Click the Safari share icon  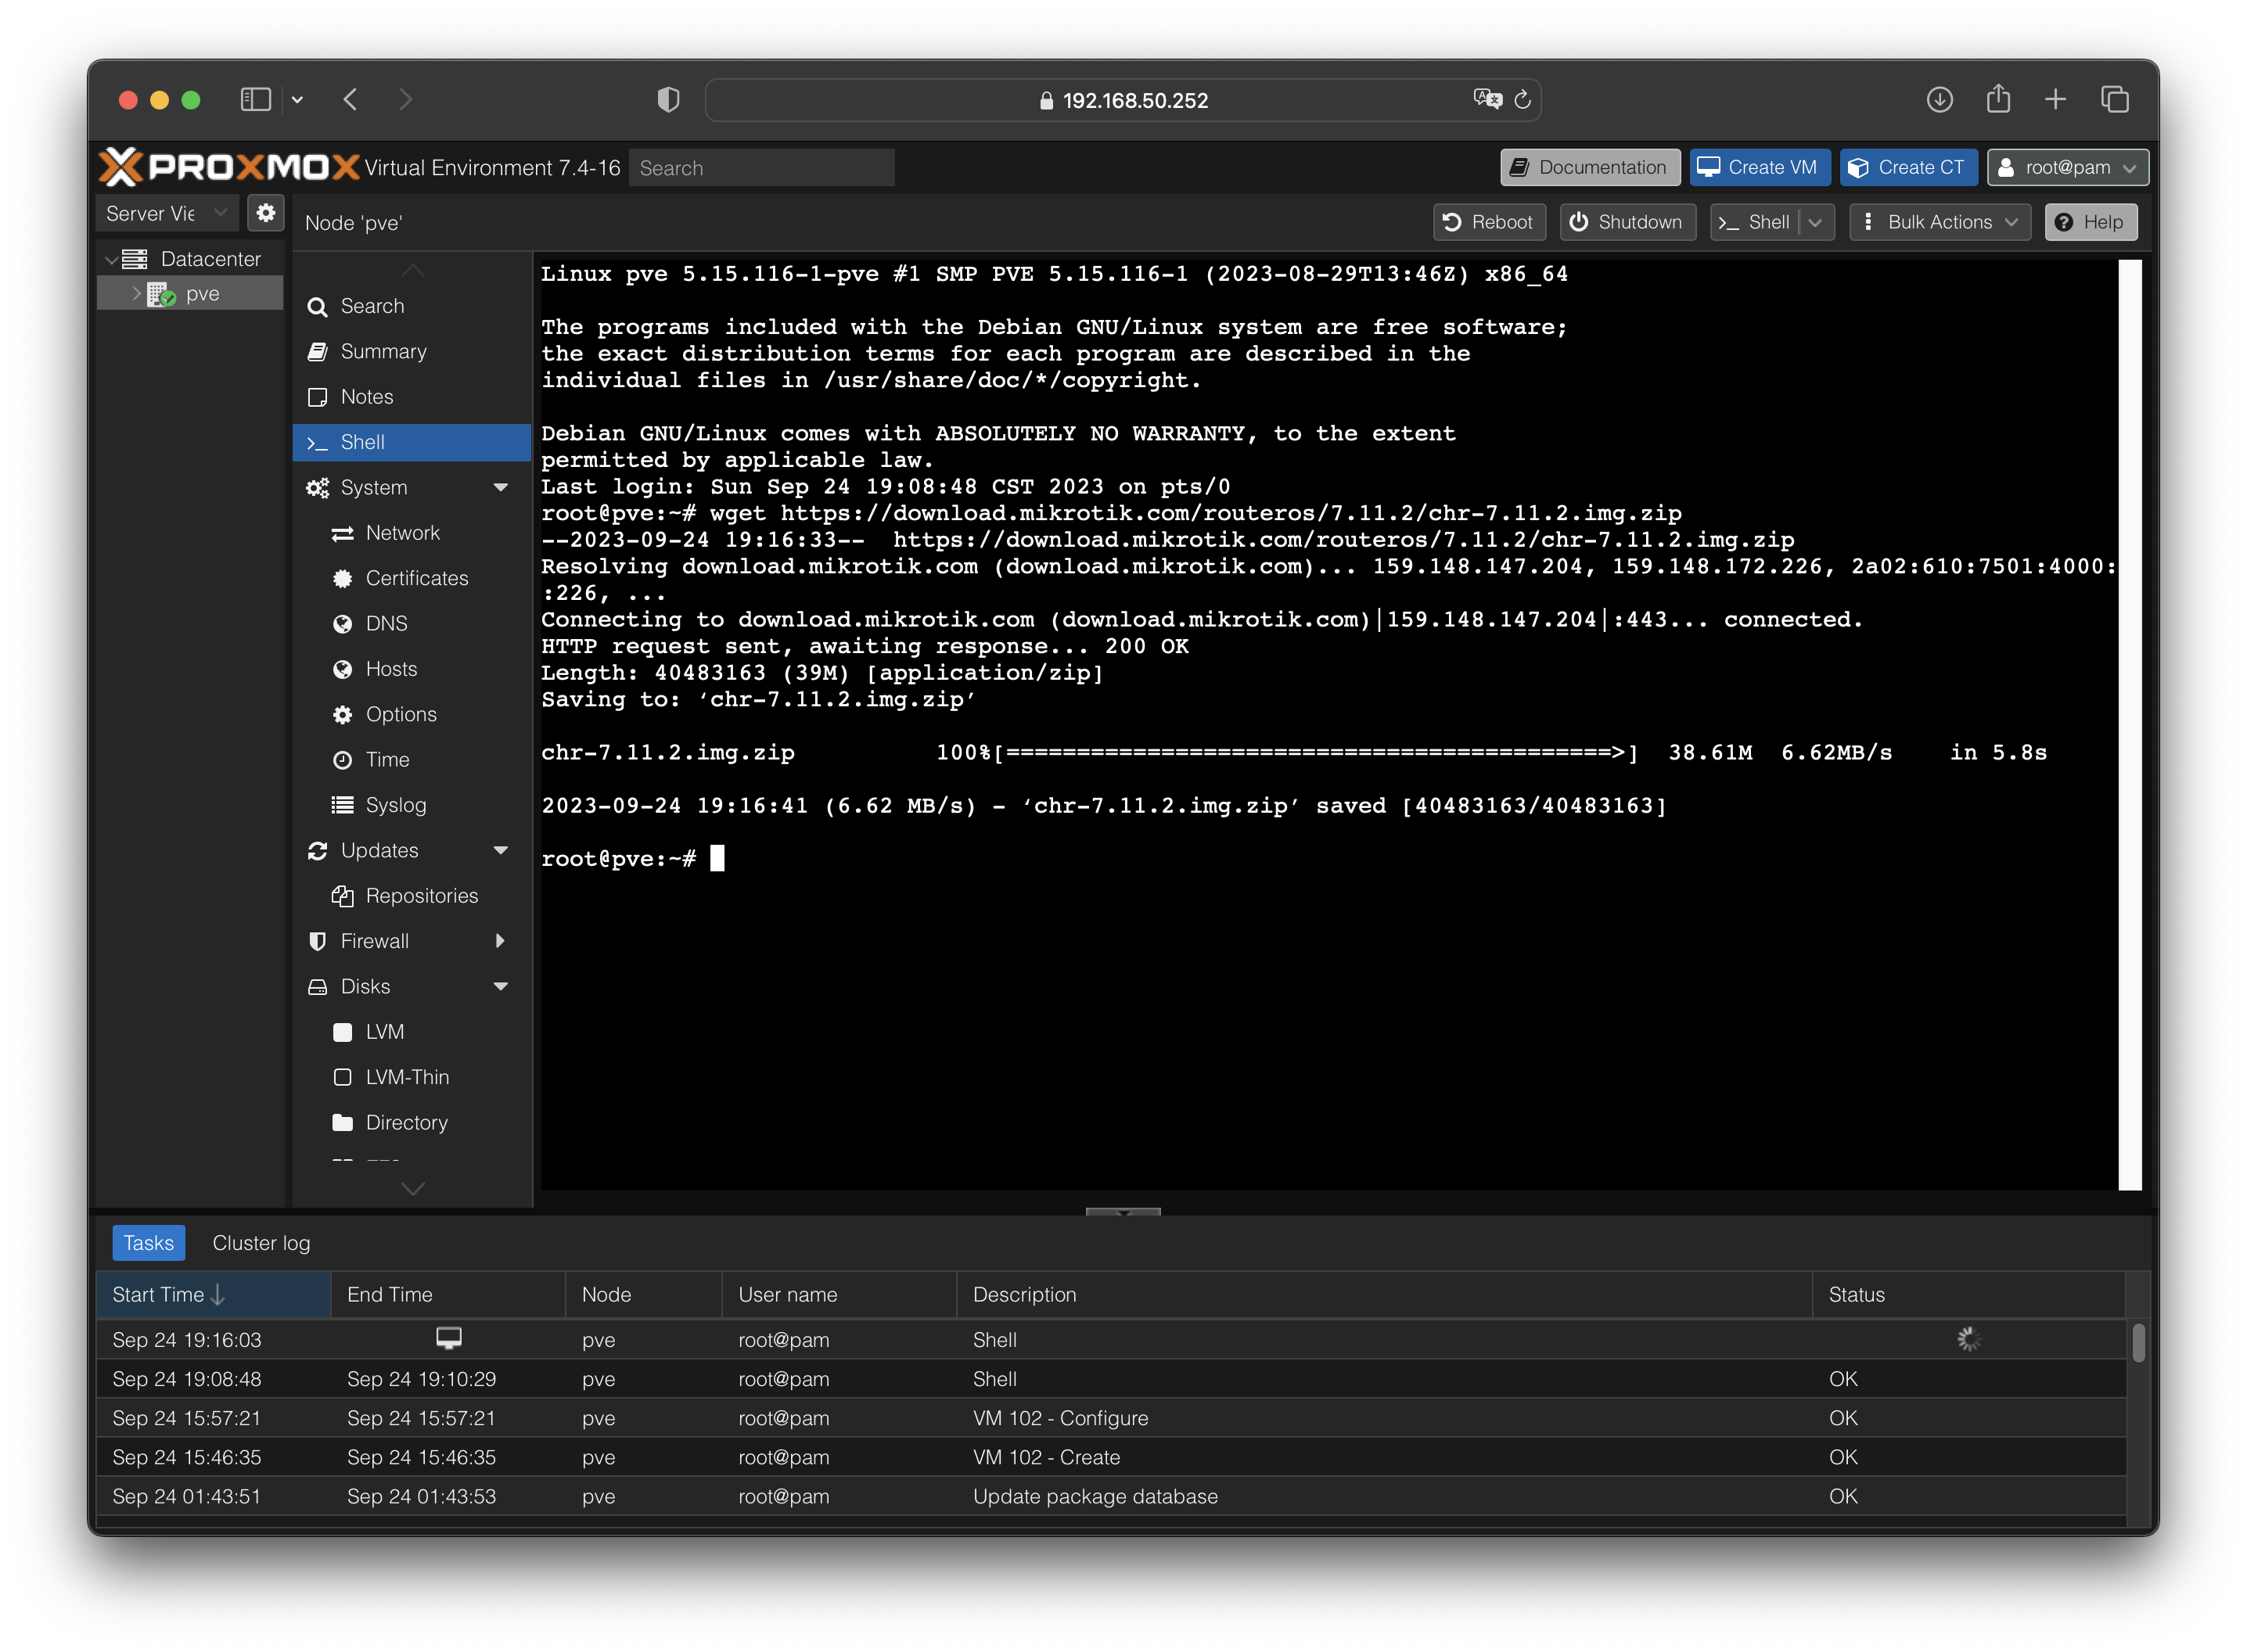[x=1997, y=99]
